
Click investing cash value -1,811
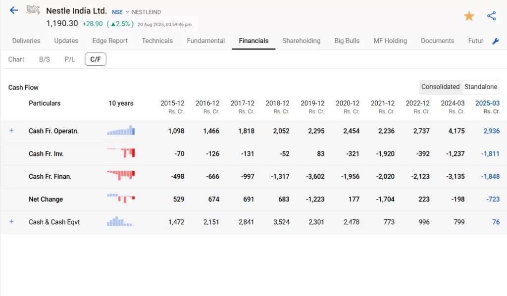point(490,154)
